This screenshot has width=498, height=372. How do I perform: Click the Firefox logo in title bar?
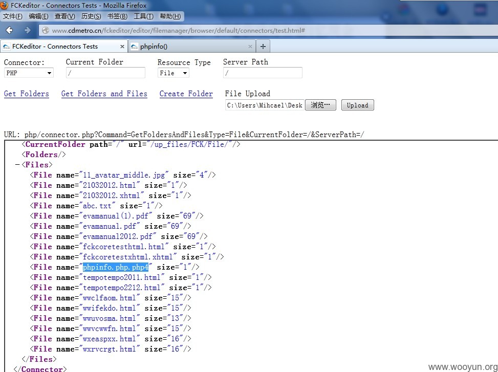pos(4,5)
